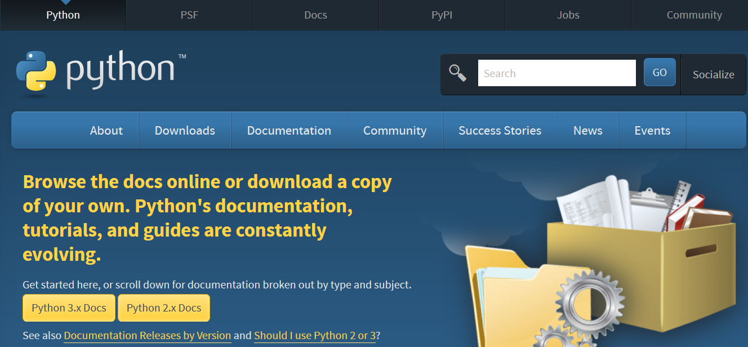Open the Documentation menu
748x347 pixels.
(x=289, y=131)
